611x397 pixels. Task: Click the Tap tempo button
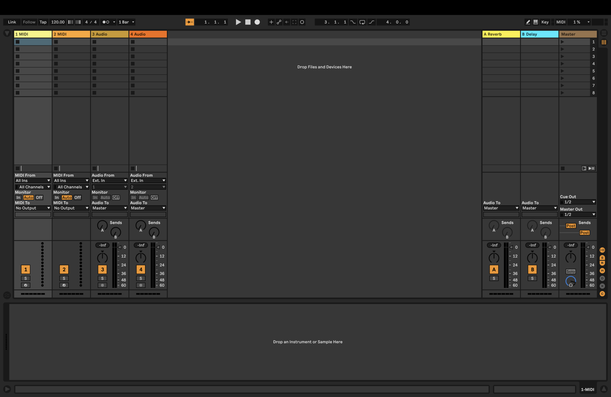click(43, 22)
